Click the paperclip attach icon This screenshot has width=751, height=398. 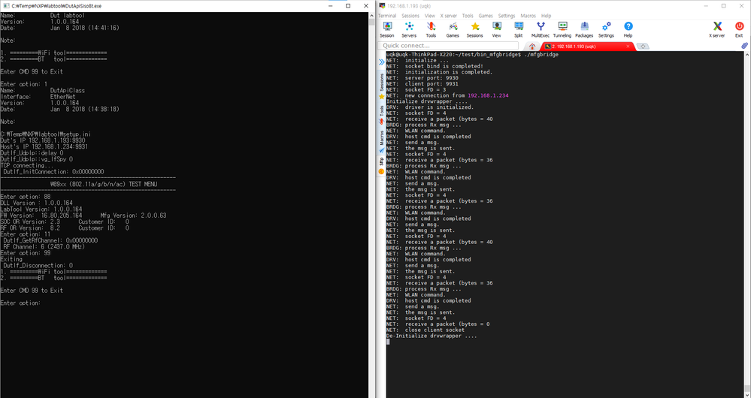[x=744, y=46]
